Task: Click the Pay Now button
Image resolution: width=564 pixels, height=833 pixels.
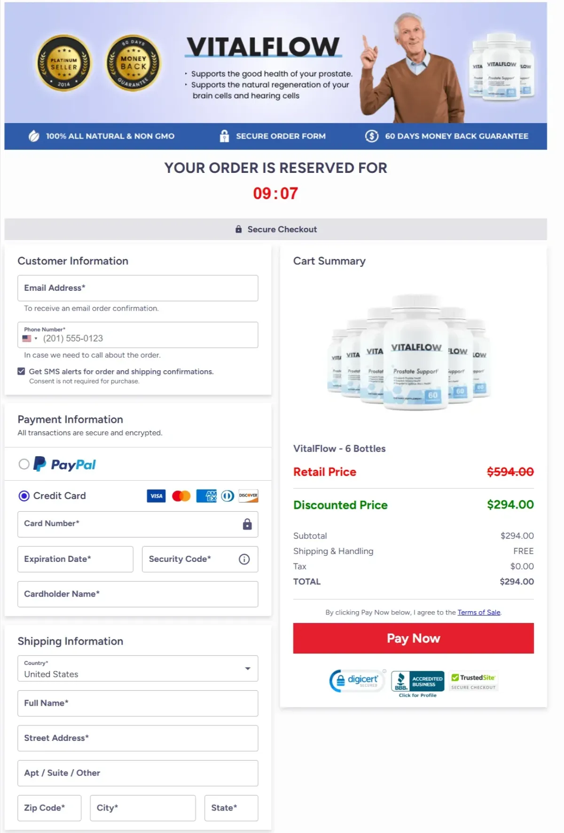Action: [413, 638]
